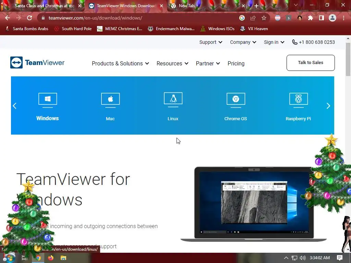Image resolution: width=351 pixels, height=263 pixels.
Task: Select the Mac platform icon
Action: tap(110, 100)
